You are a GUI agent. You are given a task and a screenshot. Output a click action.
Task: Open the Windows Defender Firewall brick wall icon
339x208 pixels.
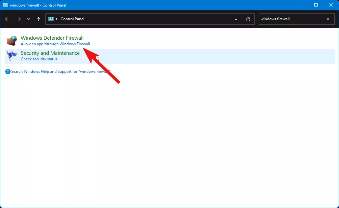[12, 41]
